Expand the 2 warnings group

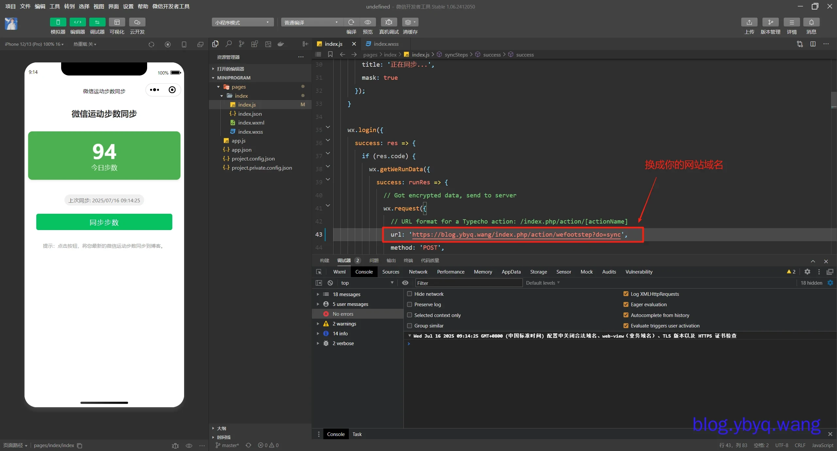358,324
